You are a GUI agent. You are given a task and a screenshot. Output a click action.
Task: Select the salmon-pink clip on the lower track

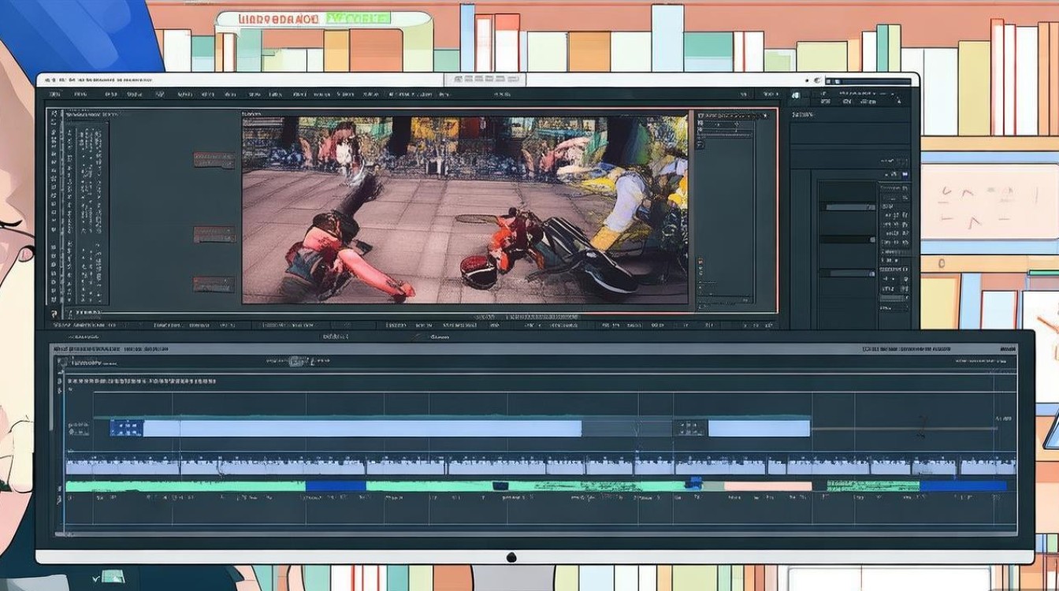(767, 486)
